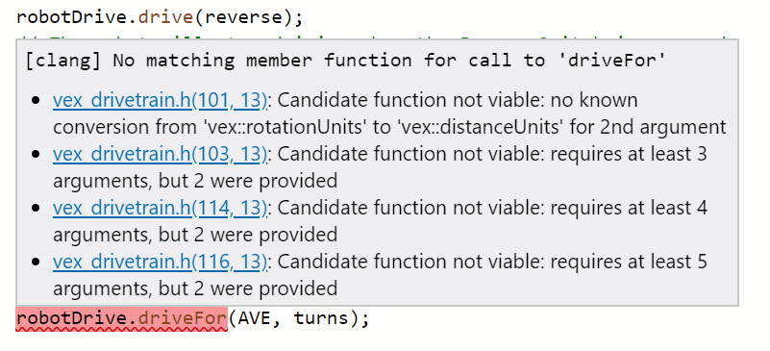770x351 pixels.
Task: Click the 'reverse' argument in drive call
Action: tap(244, 17)
